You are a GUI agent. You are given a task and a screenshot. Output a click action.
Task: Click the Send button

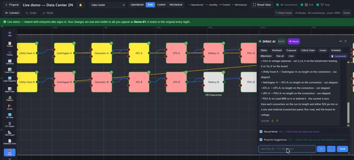point(342,149)
